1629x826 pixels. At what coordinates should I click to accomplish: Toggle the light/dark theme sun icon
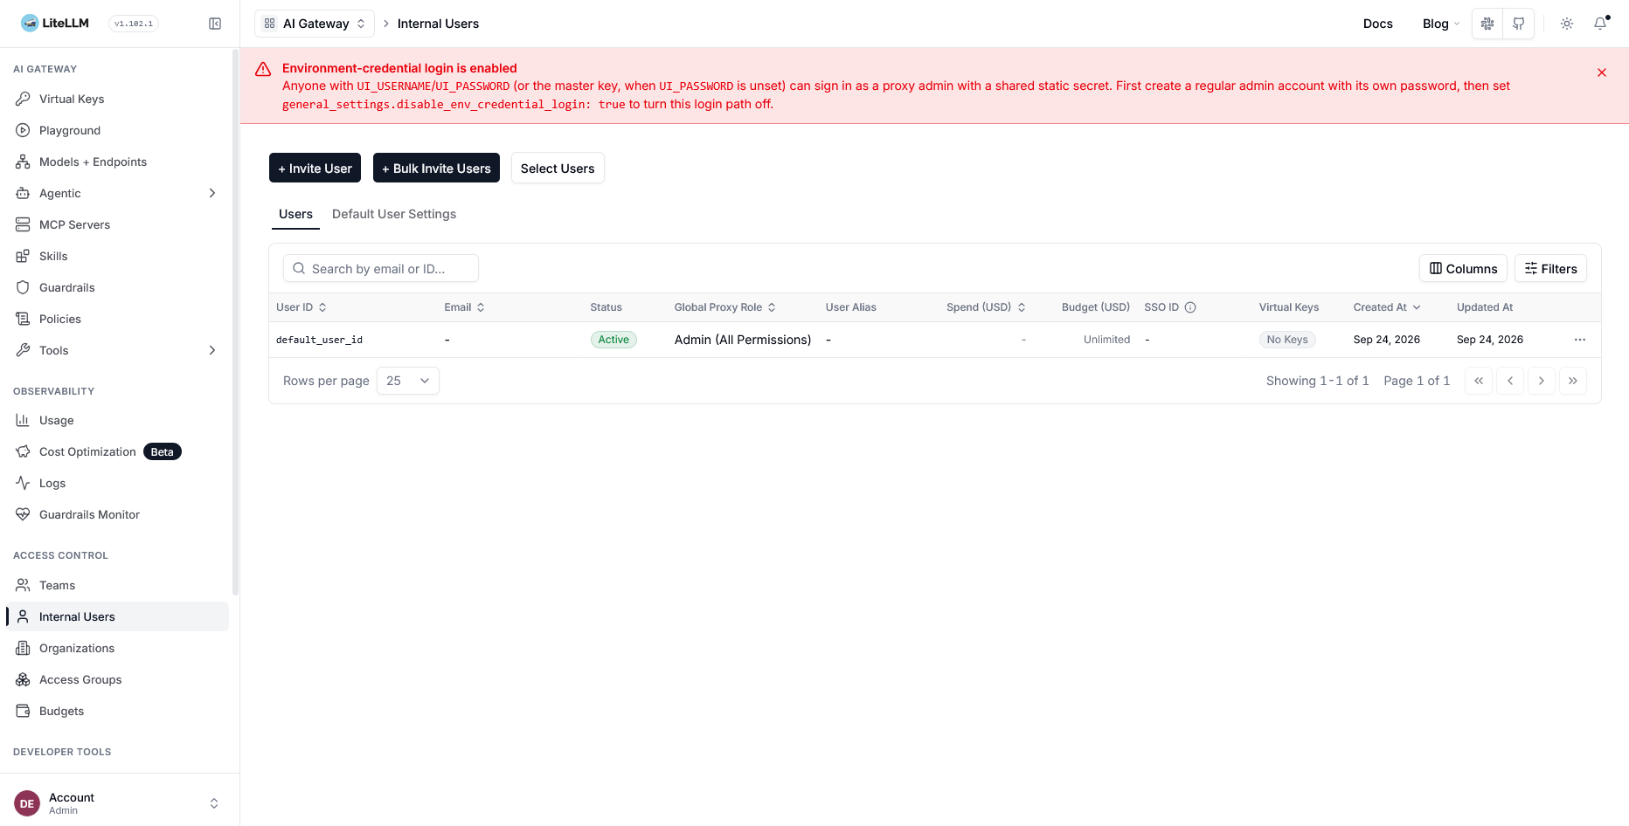1567,24
